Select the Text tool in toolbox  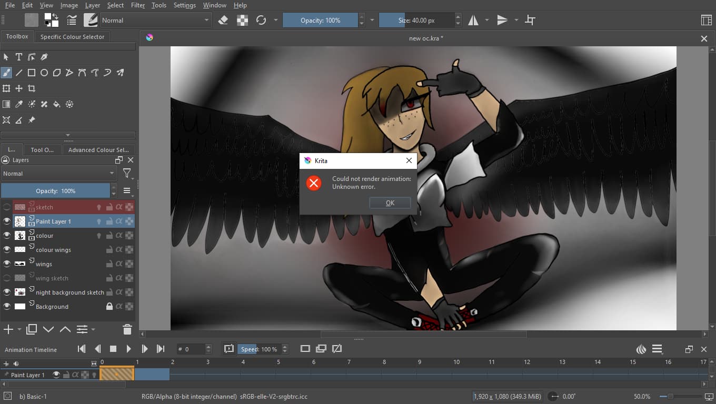click(x=19, y=57)
